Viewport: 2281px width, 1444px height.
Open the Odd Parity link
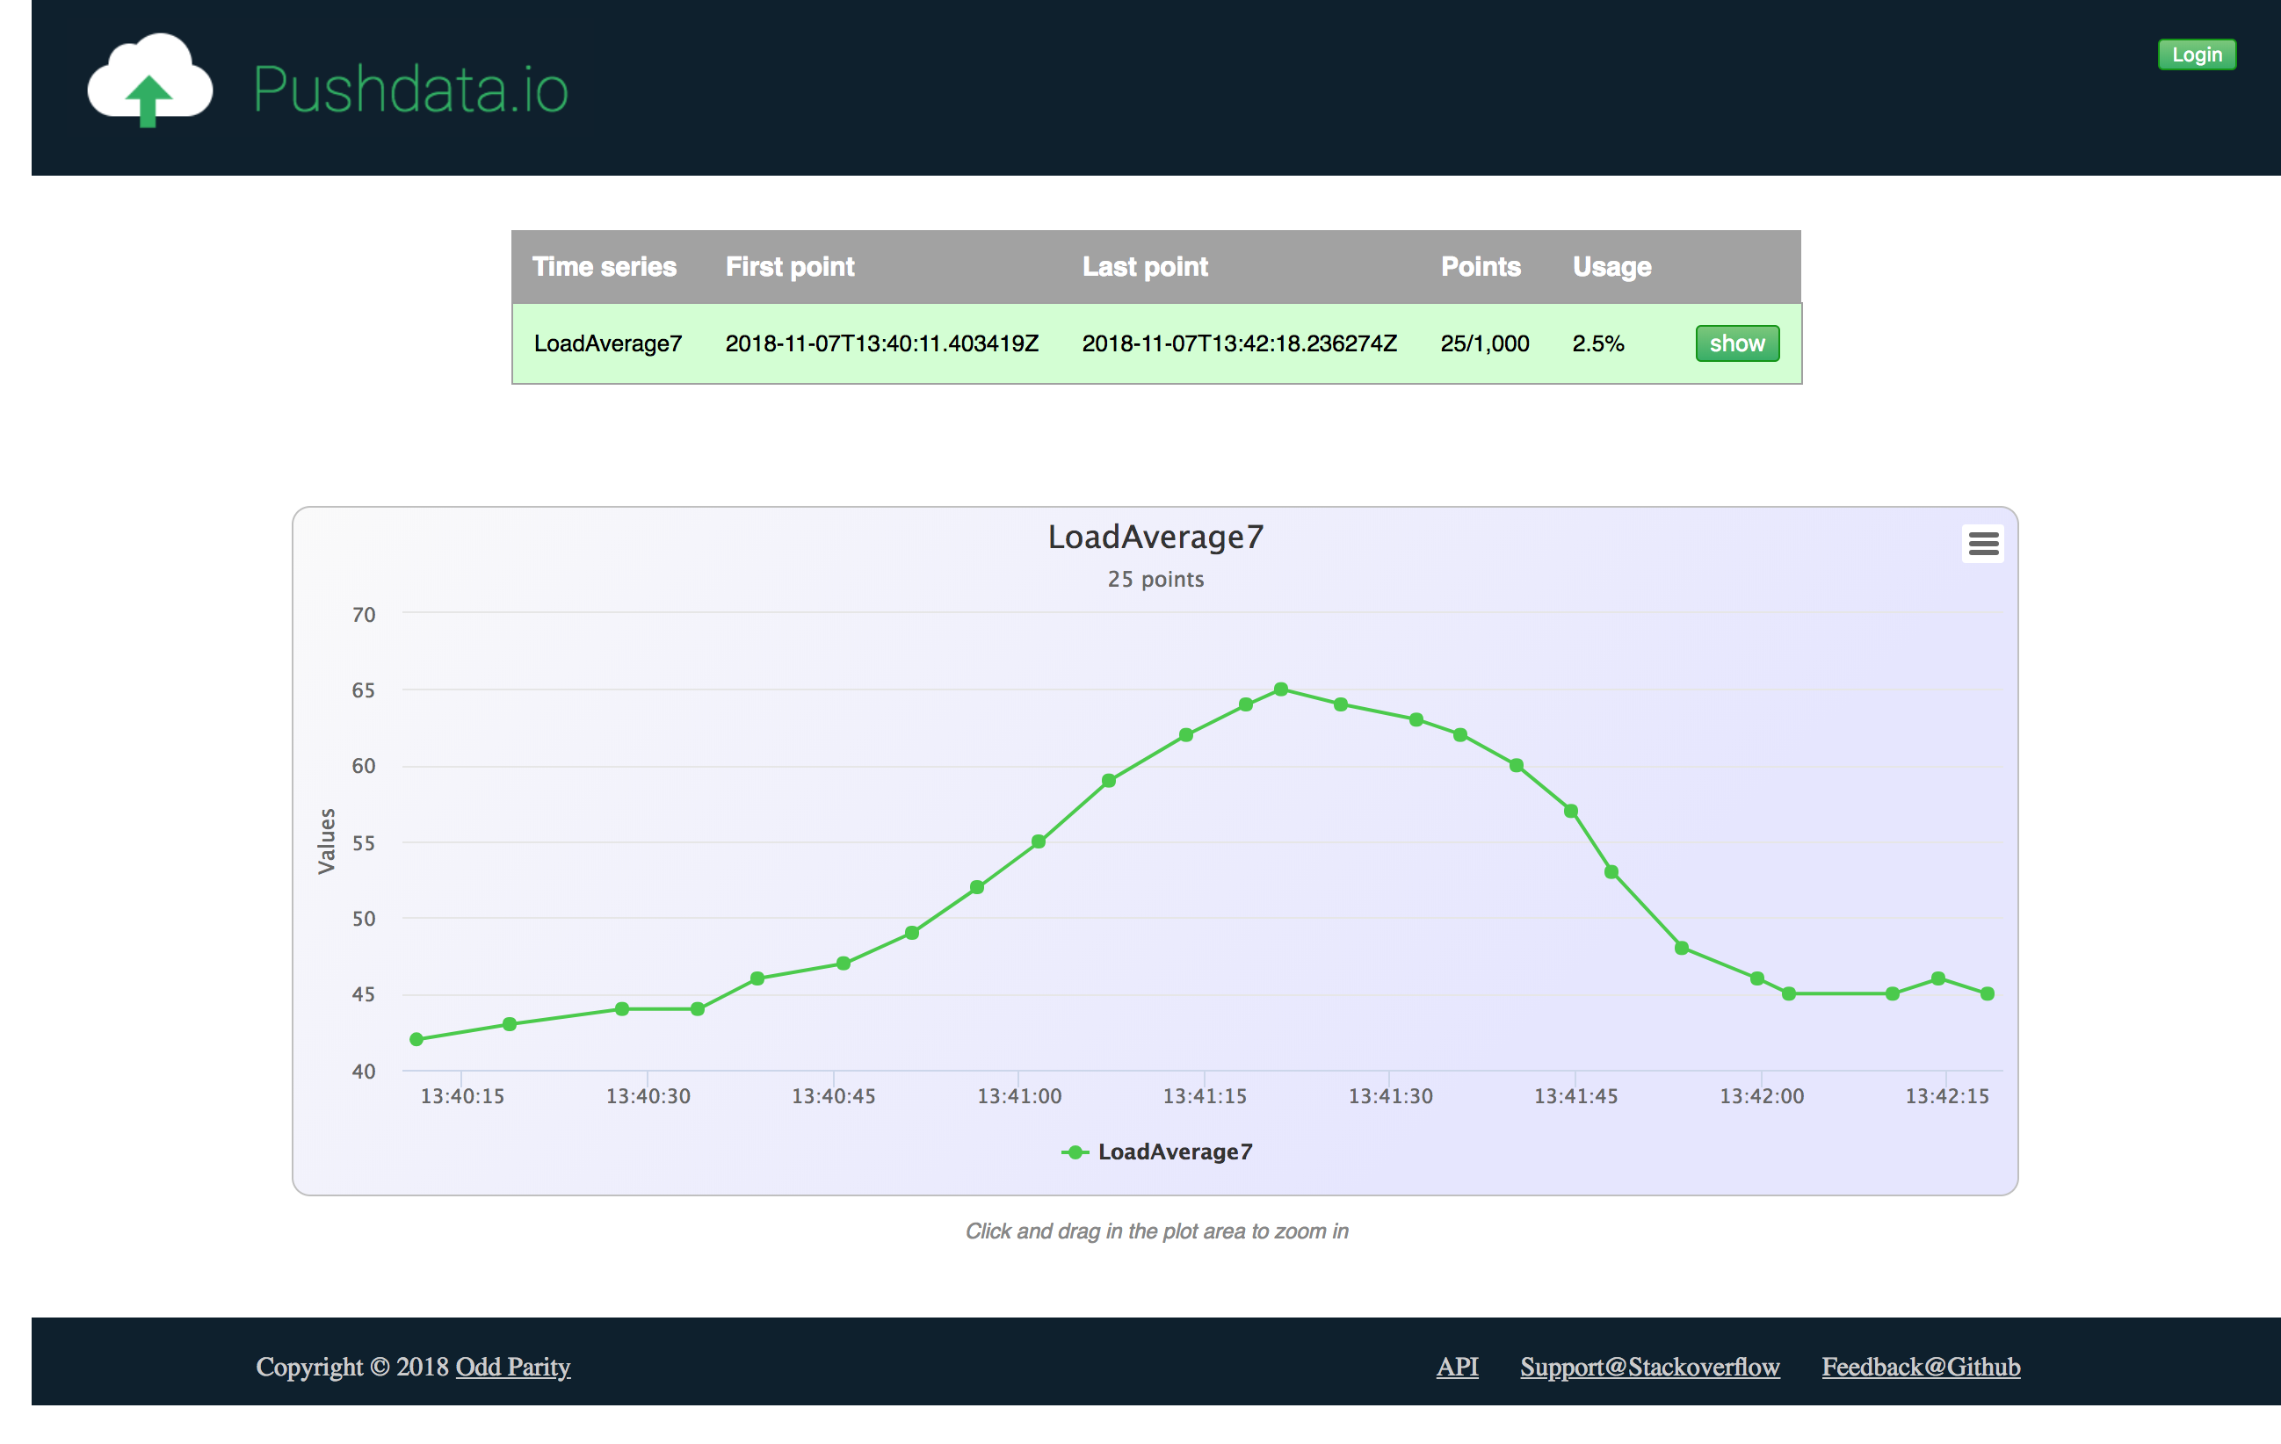pos(512,1367)
